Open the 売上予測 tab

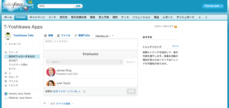[104, 17]
